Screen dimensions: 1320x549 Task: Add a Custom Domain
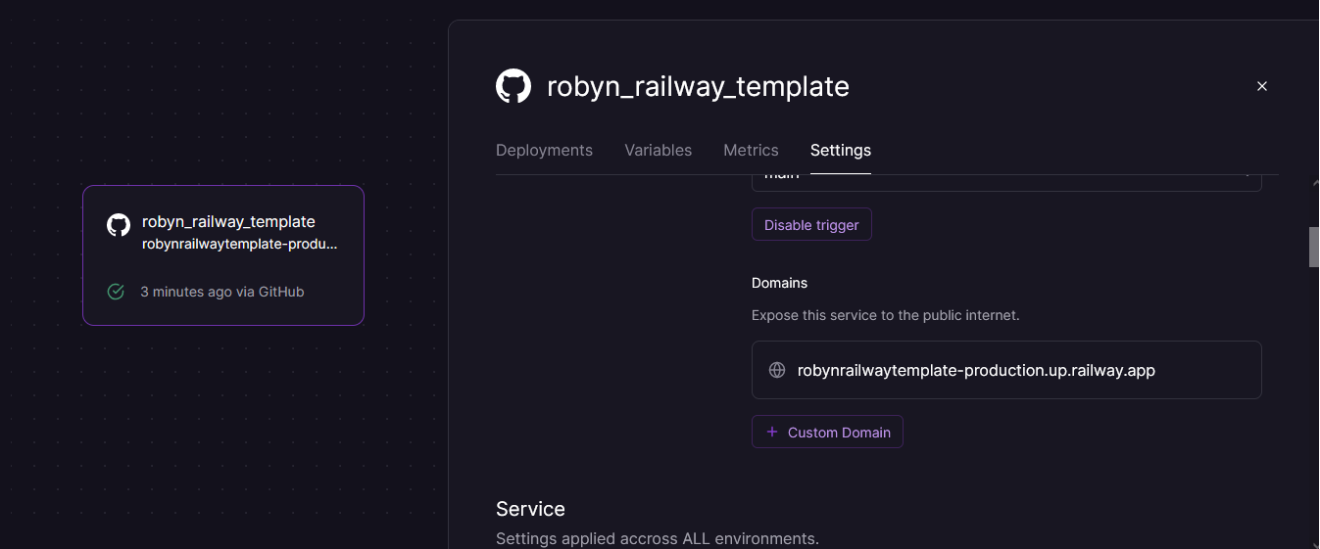click(827, 432)
